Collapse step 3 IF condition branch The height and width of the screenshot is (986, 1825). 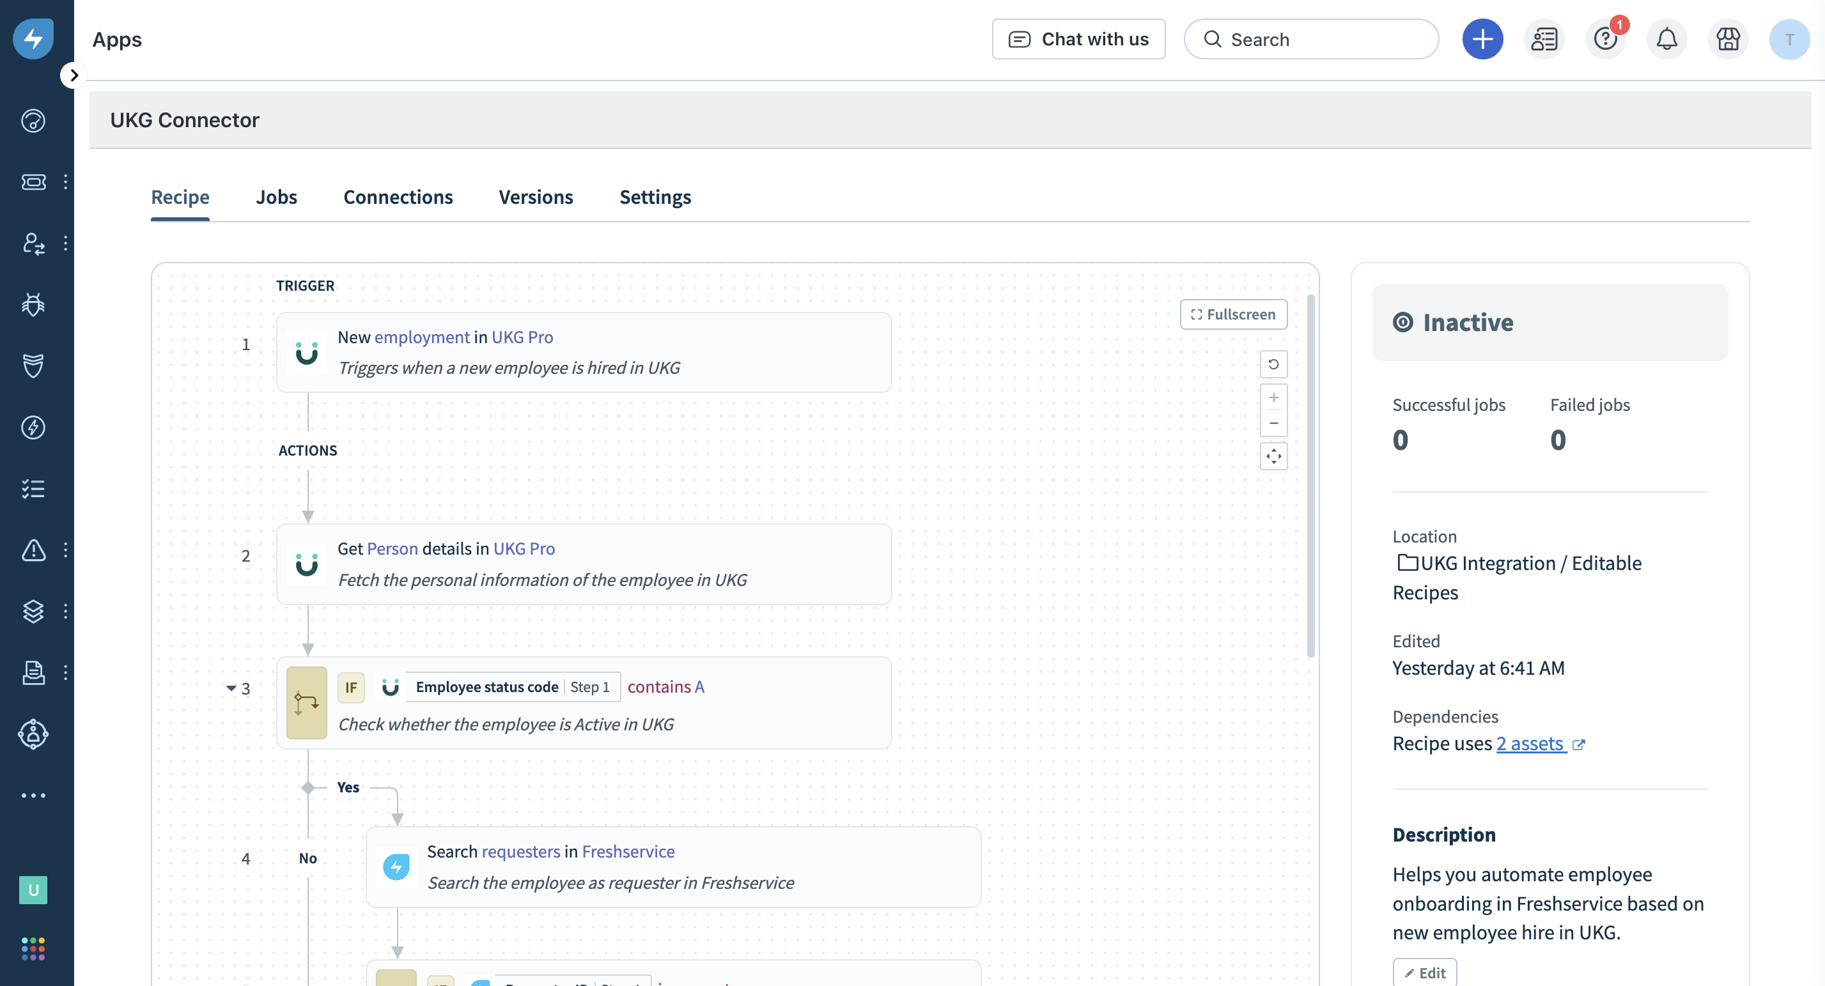click(231, 688)
